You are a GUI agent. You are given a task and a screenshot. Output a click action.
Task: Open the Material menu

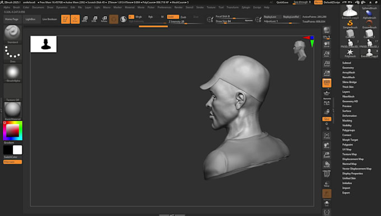pyautogui.click(x=129, y=7)
